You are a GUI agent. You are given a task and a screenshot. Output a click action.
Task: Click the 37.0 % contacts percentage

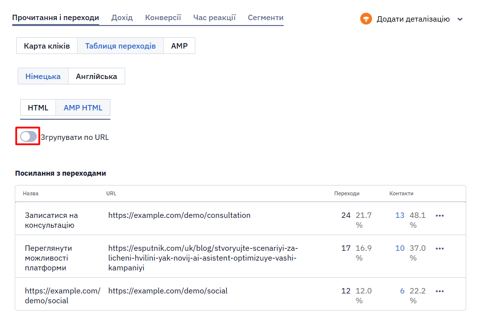click(x=418, y=253)
